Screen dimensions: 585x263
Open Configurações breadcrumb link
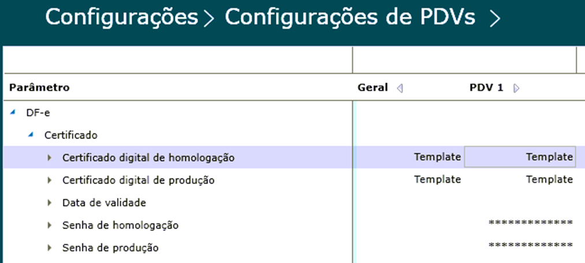point(121,18)
